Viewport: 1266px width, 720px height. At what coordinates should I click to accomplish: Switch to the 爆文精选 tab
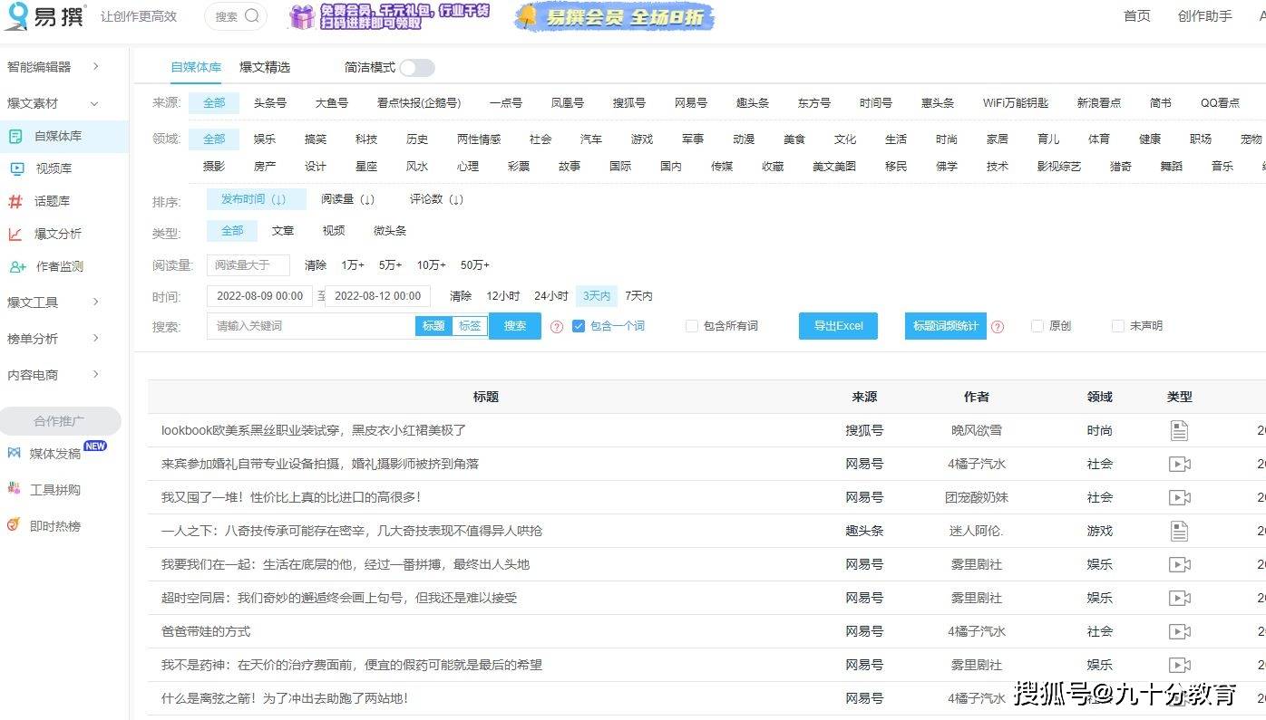point(265,67)
